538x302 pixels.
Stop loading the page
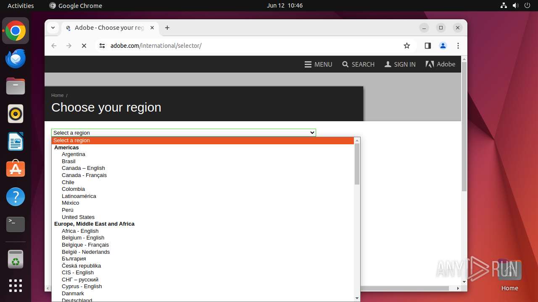point(84,46)
